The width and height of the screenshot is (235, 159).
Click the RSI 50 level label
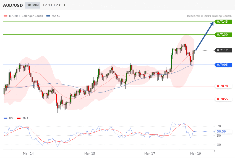pos(219,136)
